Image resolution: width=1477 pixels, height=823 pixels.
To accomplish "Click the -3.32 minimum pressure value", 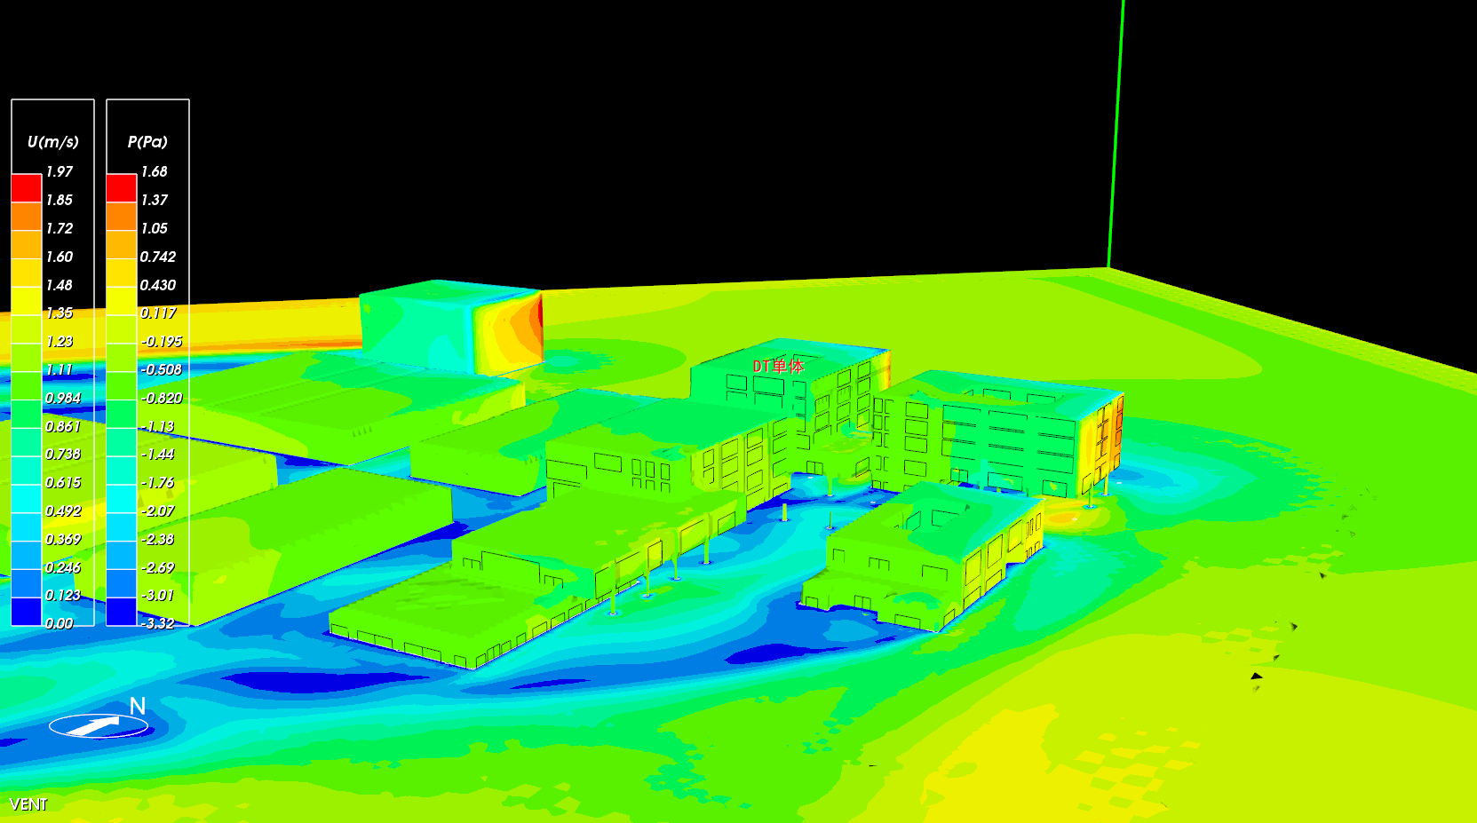I will click(158, 623).
